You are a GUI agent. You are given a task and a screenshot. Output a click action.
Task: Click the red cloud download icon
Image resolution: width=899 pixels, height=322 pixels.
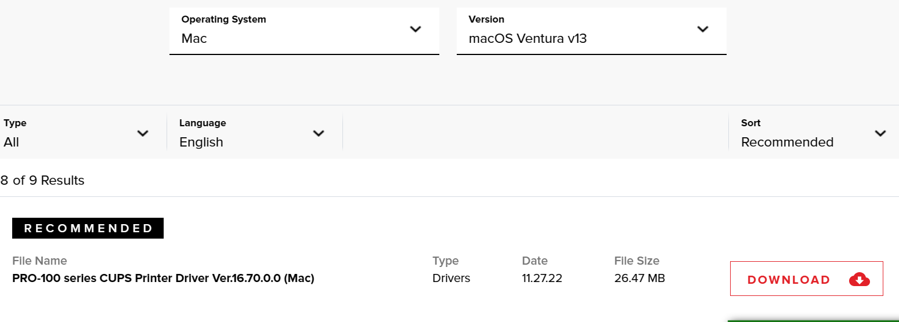[x=859, y=280]
